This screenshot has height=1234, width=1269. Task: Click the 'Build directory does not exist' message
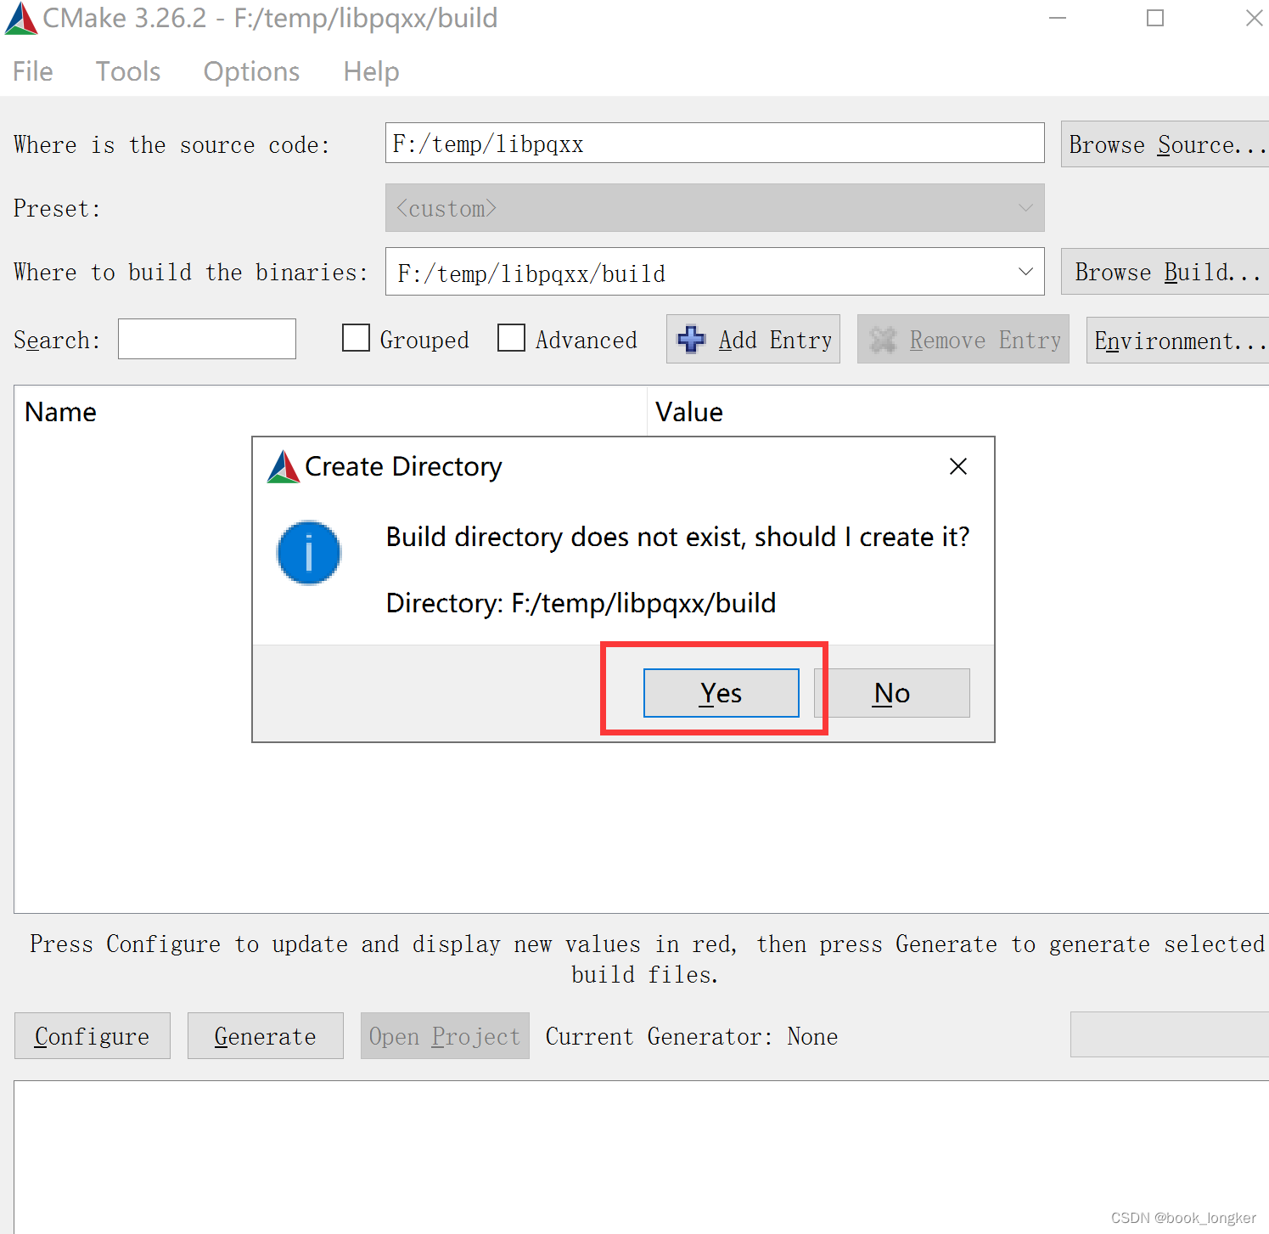677,537
